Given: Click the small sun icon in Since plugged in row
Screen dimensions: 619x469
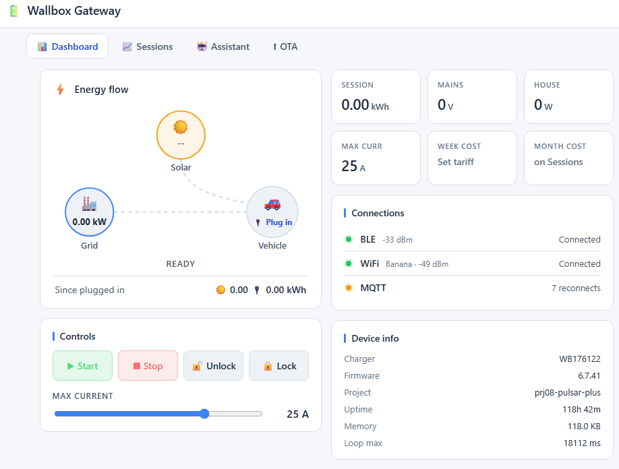Looking at the screenshot, I should pos(220,290).
